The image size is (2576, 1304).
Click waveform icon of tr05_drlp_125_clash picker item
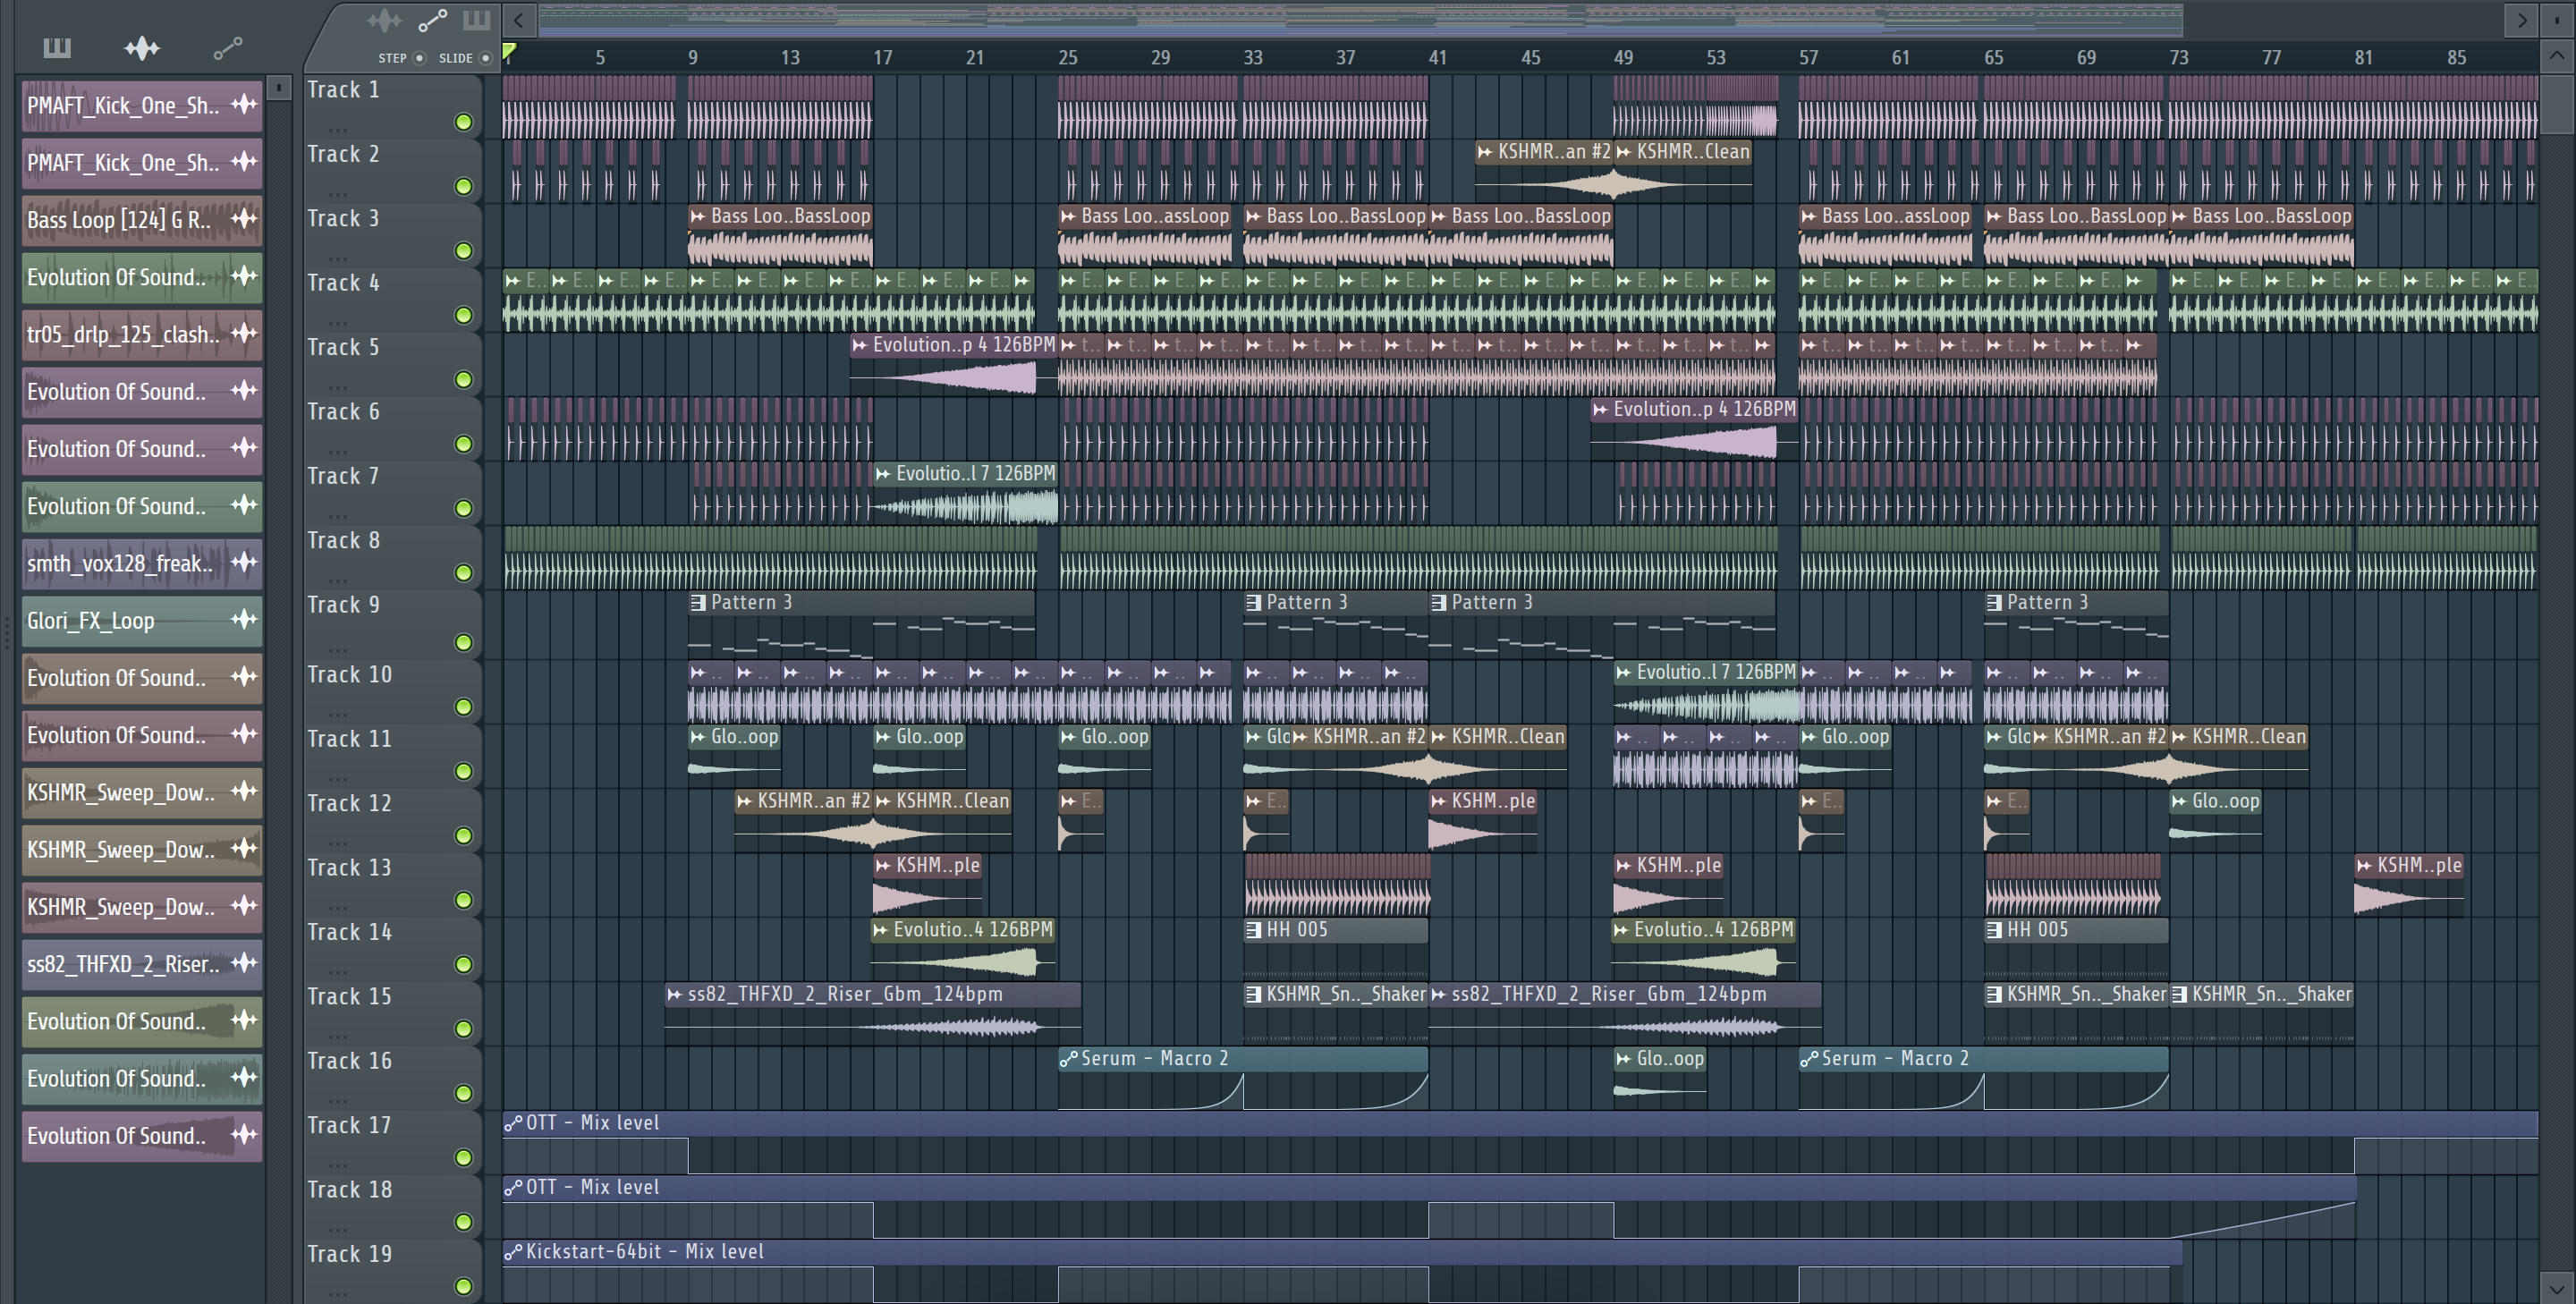244,333
